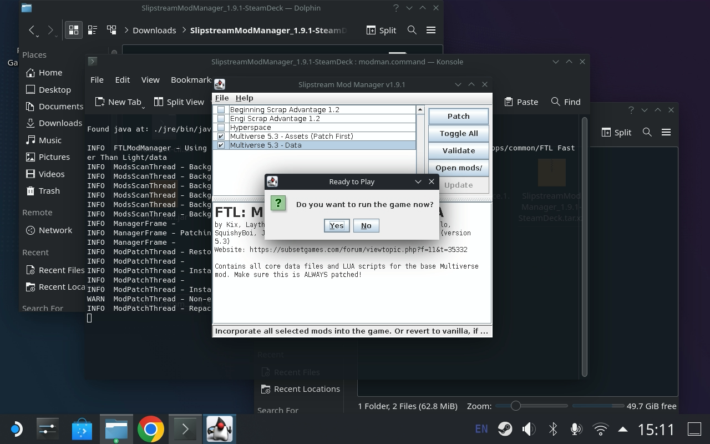Image resolution: width=710 pixels, height=444 pixels.
Task: Switch Dolphin to icons view mode
Action: pos(74,30)
